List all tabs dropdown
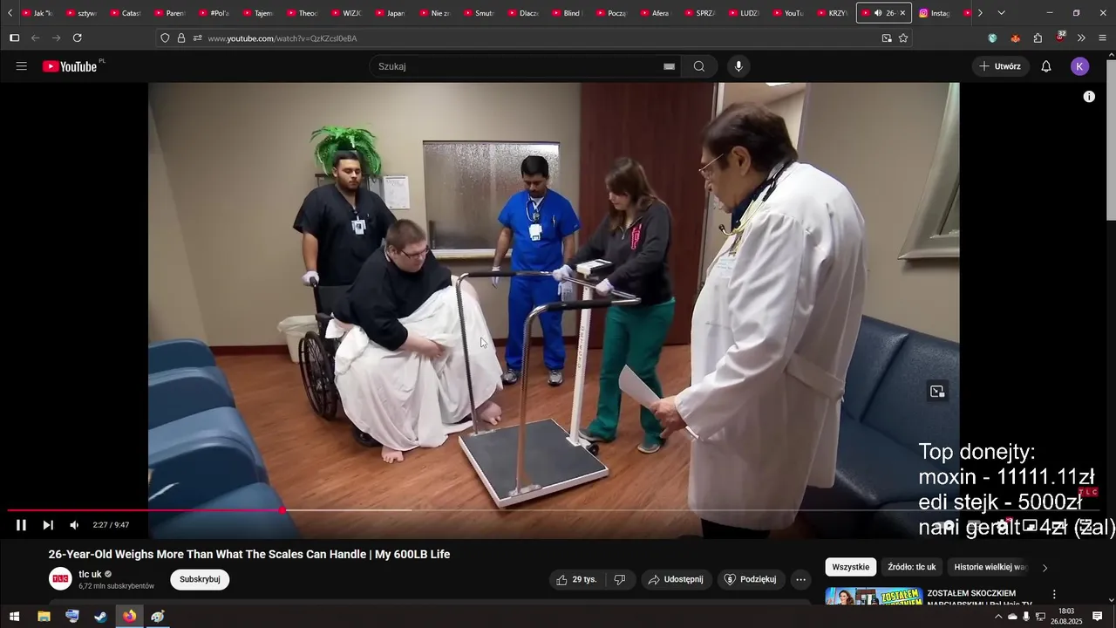The width and height of the screenshot is (1116, 628). pyautogui.click(x=1001, y=13)
